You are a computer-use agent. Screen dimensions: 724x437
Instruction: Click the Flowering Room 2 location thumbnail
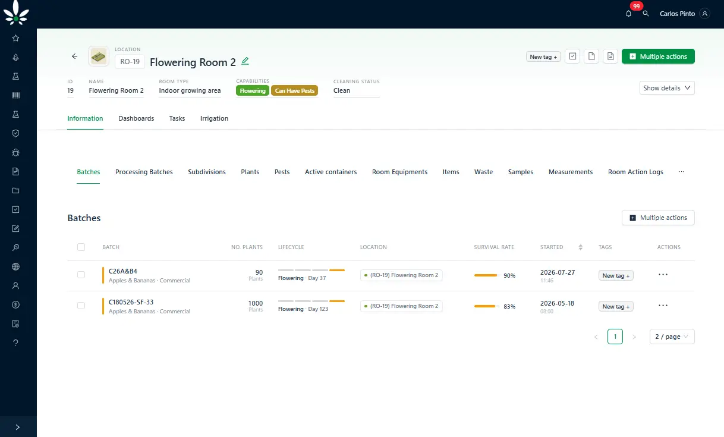tap(99, 56)
